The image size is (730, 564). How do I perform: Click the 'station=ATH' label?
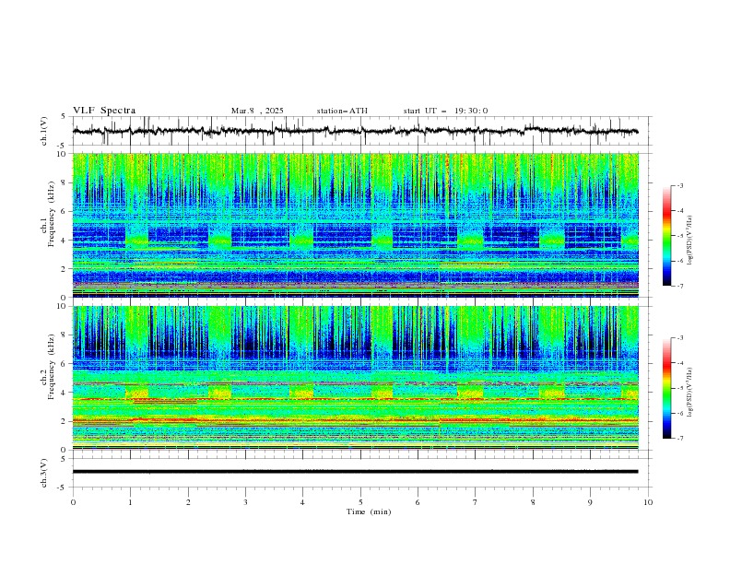click(x=342, y=111)
